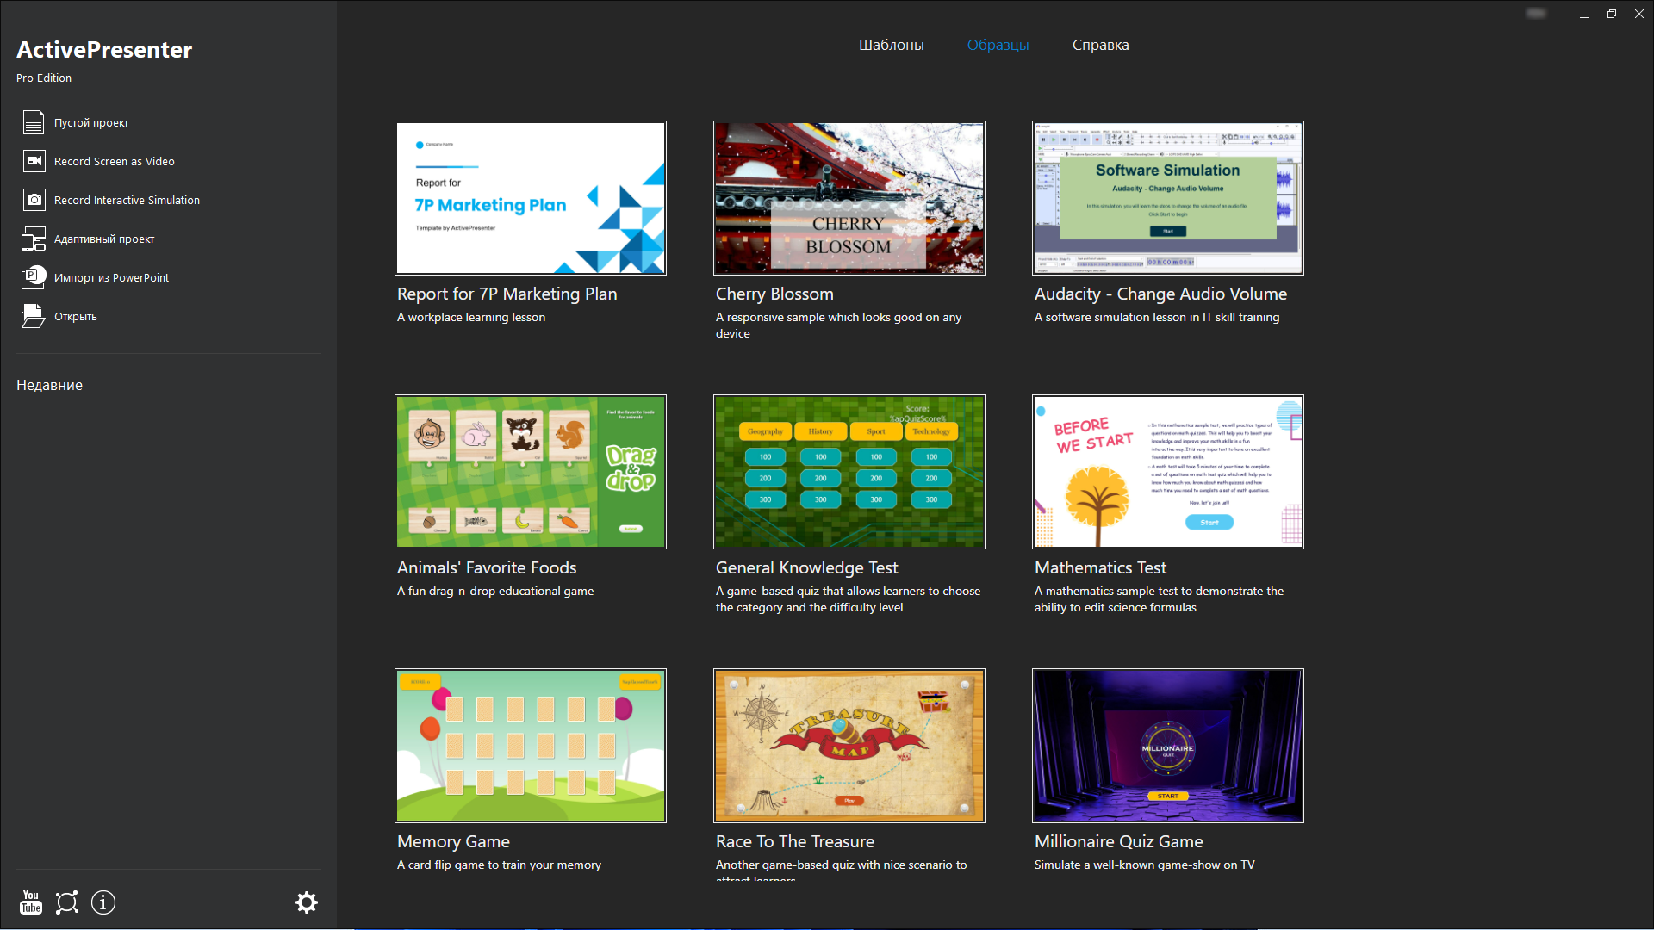1654x930 pixels.
Task: Click the responsive project devices icon
Action: coord(34,239)
